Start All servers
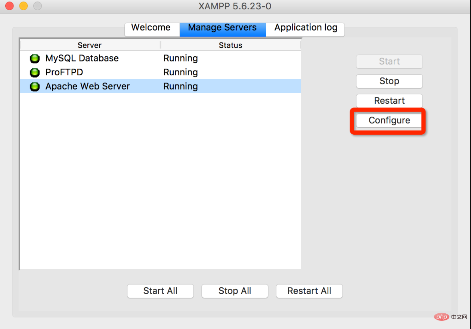This screenshot has width=471, height=329. coord(160,291)
